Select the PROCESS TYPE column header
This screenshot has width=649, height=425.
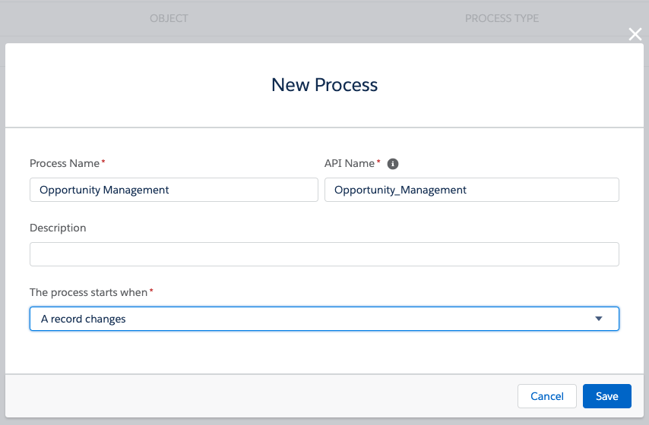click(502, 18)
